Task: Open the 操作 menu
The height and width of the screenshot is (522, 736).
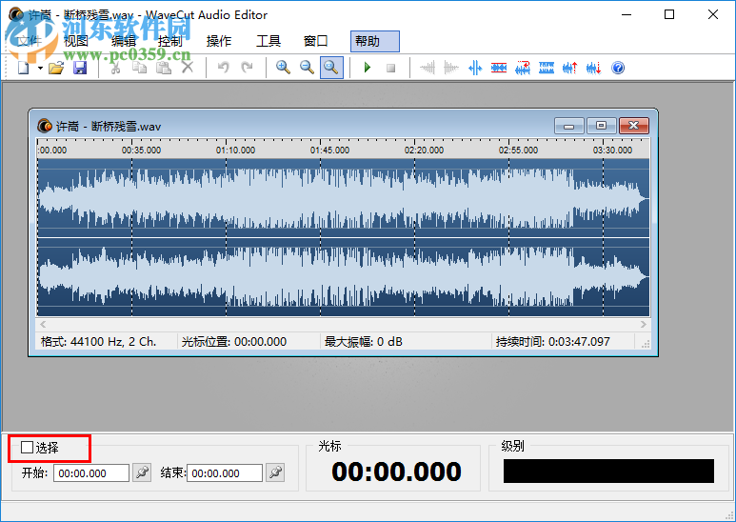Action: tap(219, 41)
